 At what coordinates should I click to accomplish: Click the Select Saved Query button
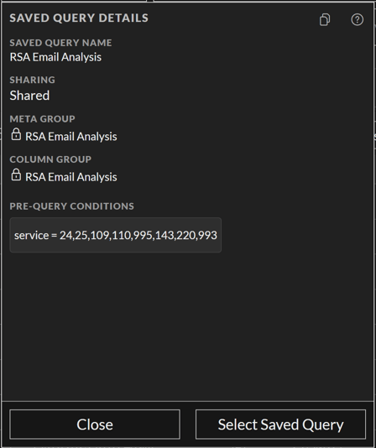tap(280, 425)
